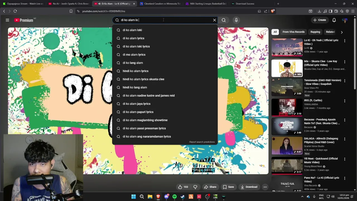
Task: Select the Rapping filter chip
Action: point(315,32)
